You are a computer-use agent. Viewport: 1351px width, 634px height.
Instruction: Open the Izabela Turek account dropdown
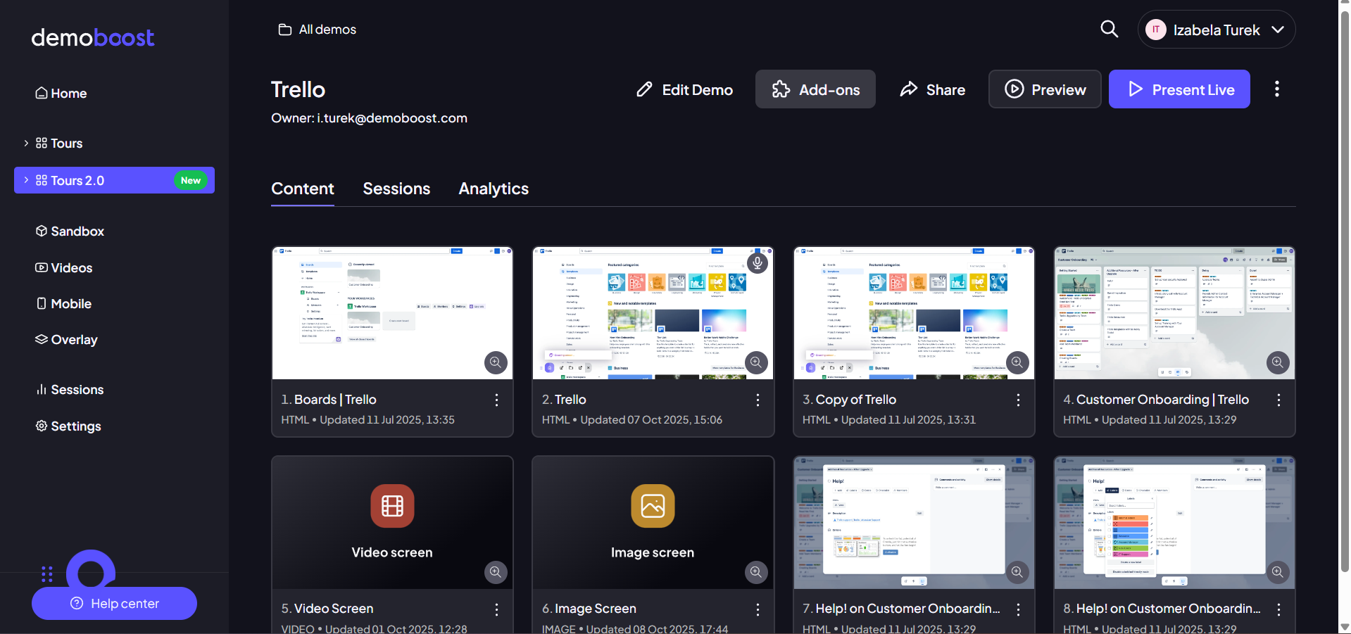pyautogui.click(x=1217, y=30)
